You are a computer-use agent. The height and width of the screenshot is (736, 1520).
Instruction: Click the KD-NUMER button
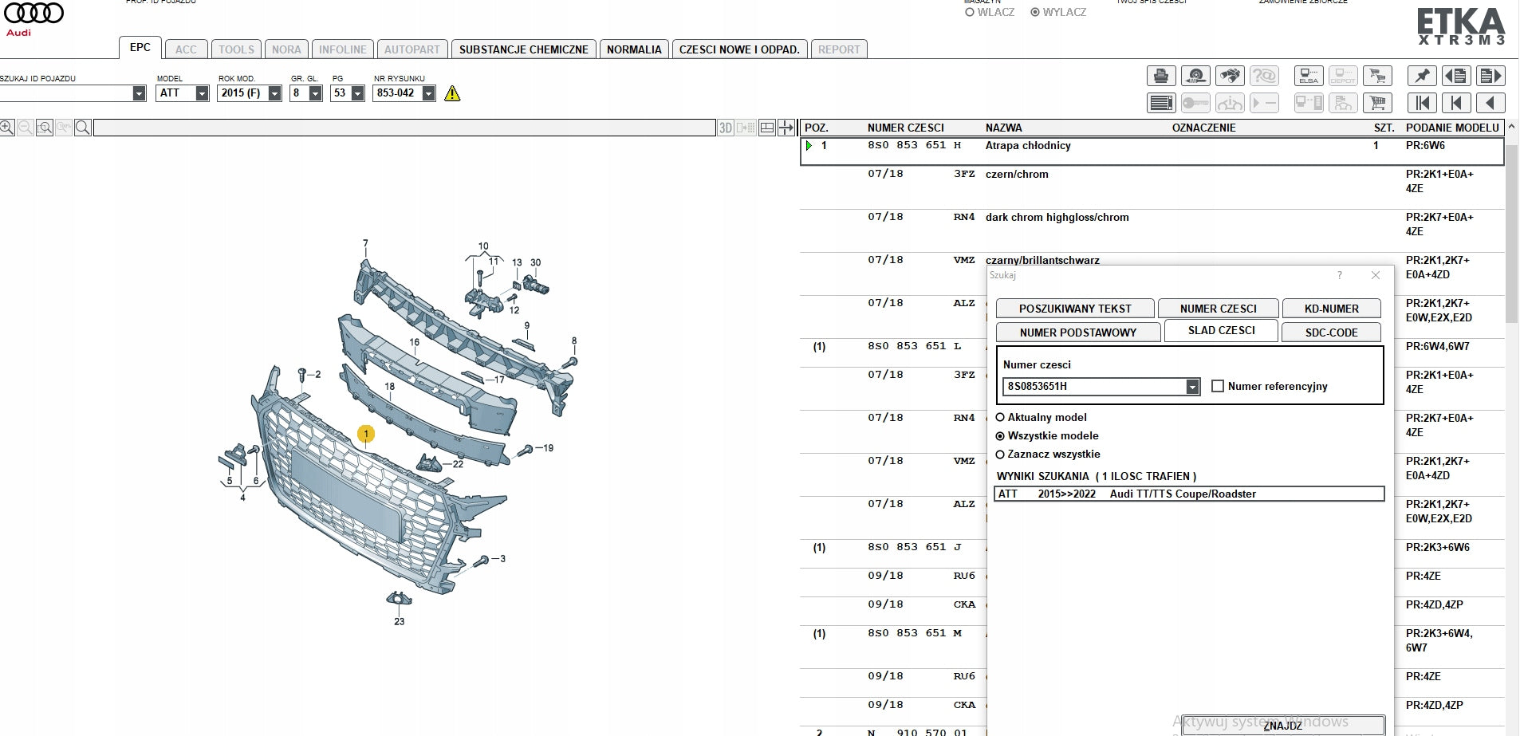(1331, 309)
